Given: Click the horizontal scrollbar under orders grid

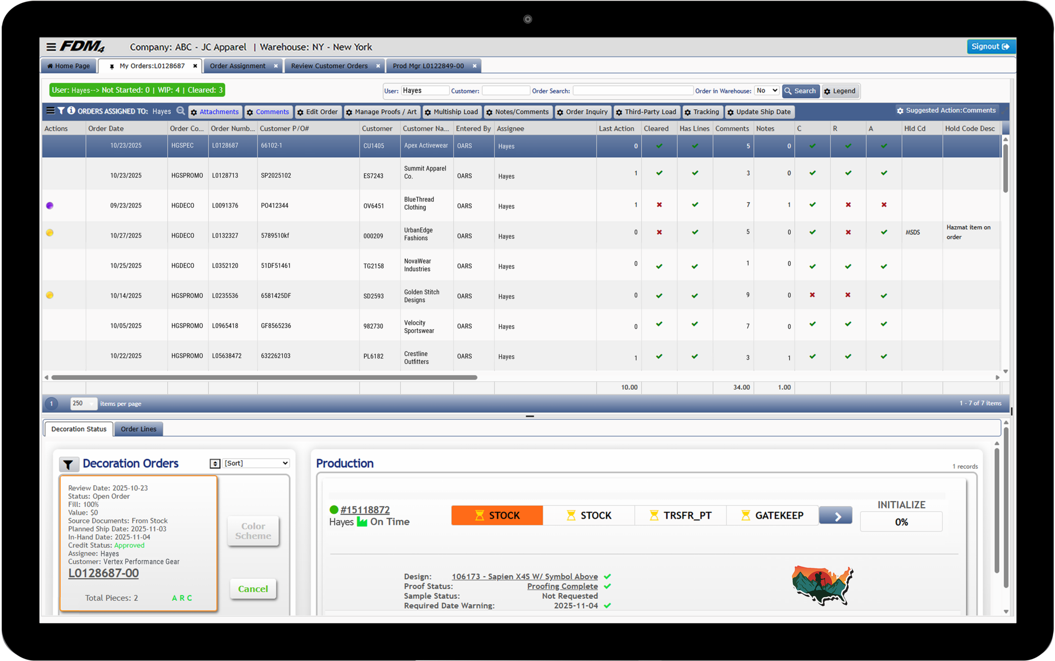Looking at the screenshot, I should pos(264,377).
